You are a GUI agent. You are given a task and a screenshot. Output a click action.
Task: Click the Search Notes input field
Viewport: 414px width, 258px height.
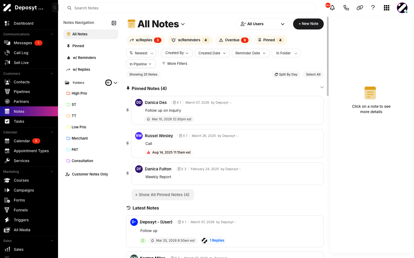(189, 8)
